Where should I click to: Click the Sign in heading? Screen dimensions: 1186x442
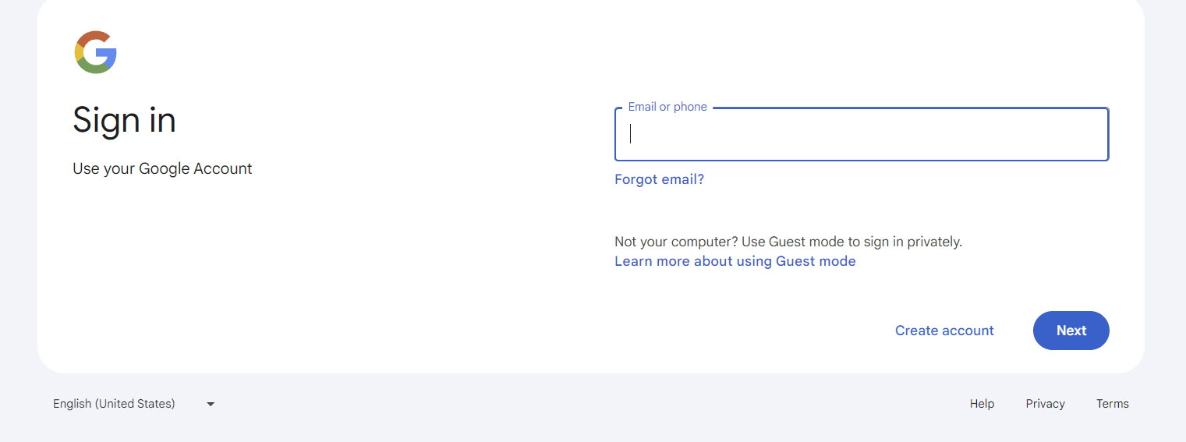click(x=124, y=121)
